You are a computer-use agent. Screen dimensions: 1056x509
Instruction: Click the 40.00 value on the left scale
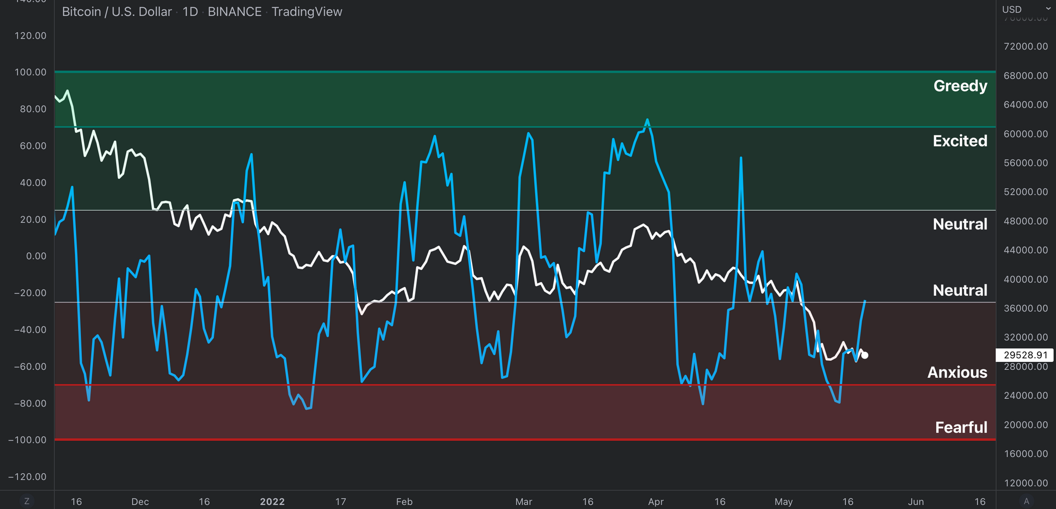[33, 183]
